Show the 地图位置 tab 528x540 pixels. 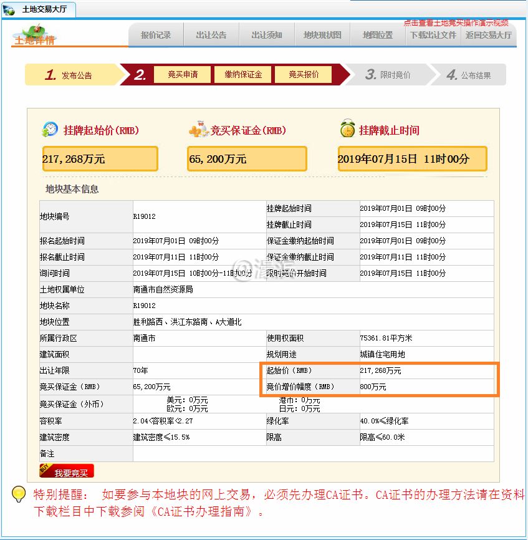(378, 36)
